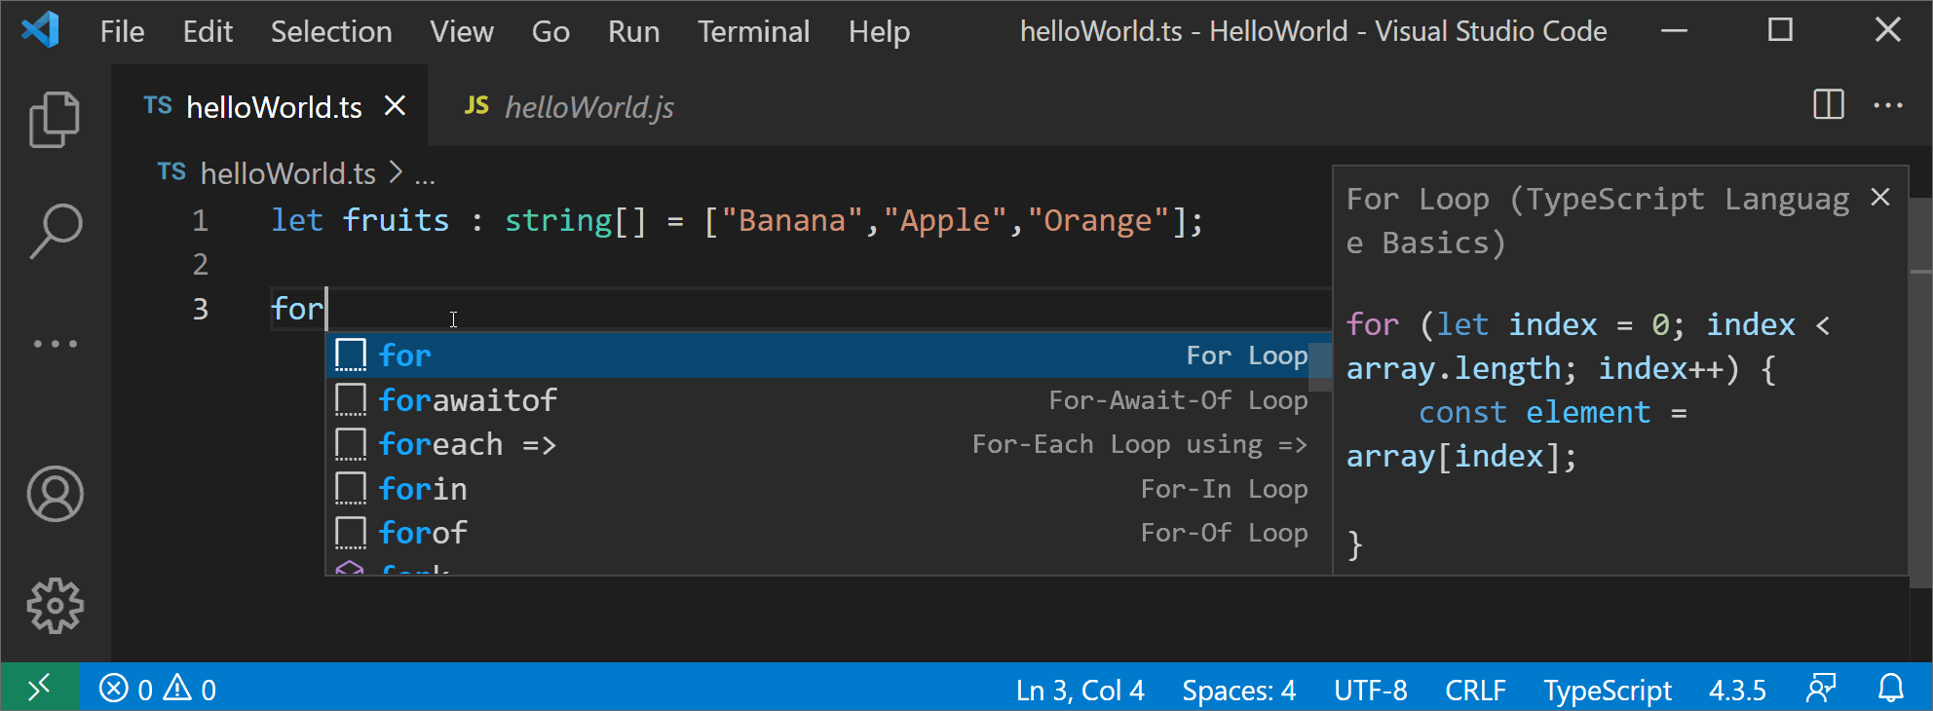This screenshot has width=1933, height=711.
Task: Maximize the Visual Studio Code window
Action: pos(1780,31)
